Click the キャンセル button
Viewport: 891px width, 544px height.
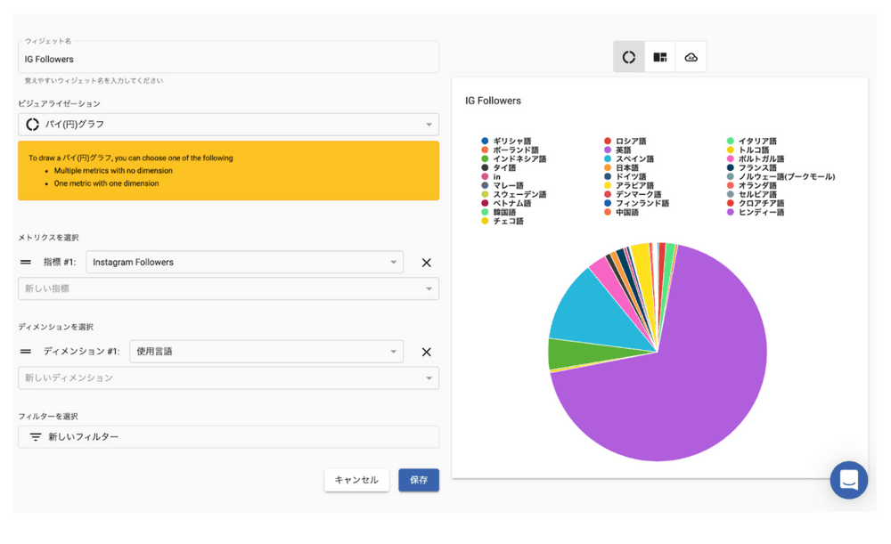356,480
